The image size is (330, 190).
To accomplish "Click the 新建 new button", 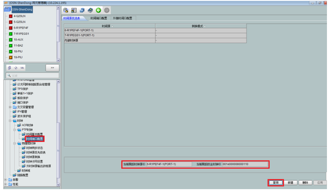I will (290, 183).
